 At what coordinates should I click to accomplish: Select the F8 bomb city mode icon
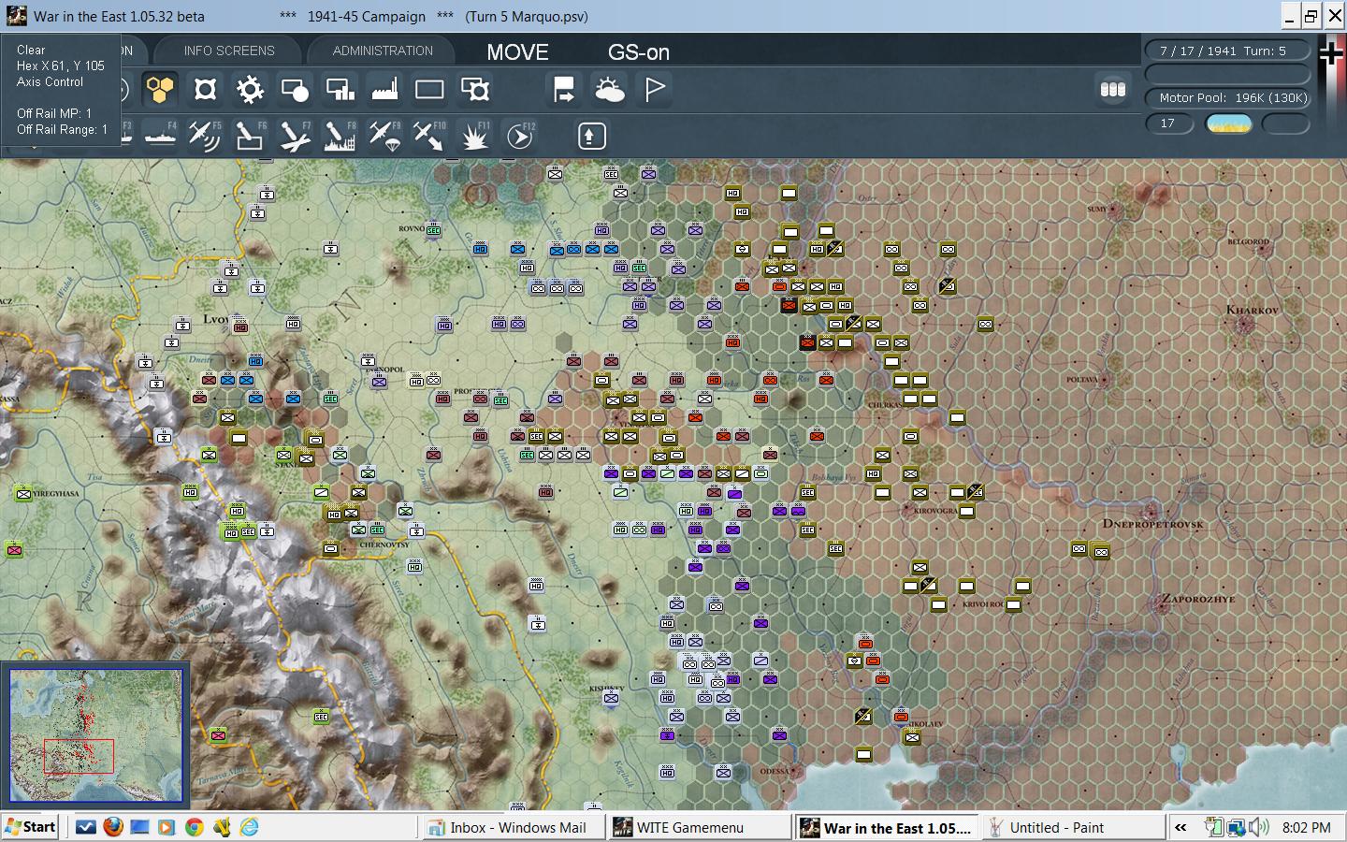pos(340,137)
